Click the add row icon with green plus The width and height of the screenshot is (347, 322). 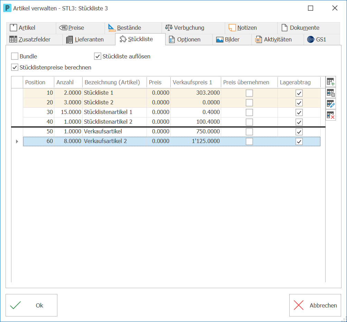click(331, 82)
